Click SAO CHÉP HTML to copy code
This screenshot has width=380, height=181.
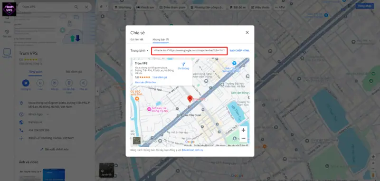239,51
